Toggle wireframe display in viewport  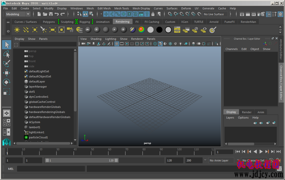pyautogui.click(x=155, y=44)
